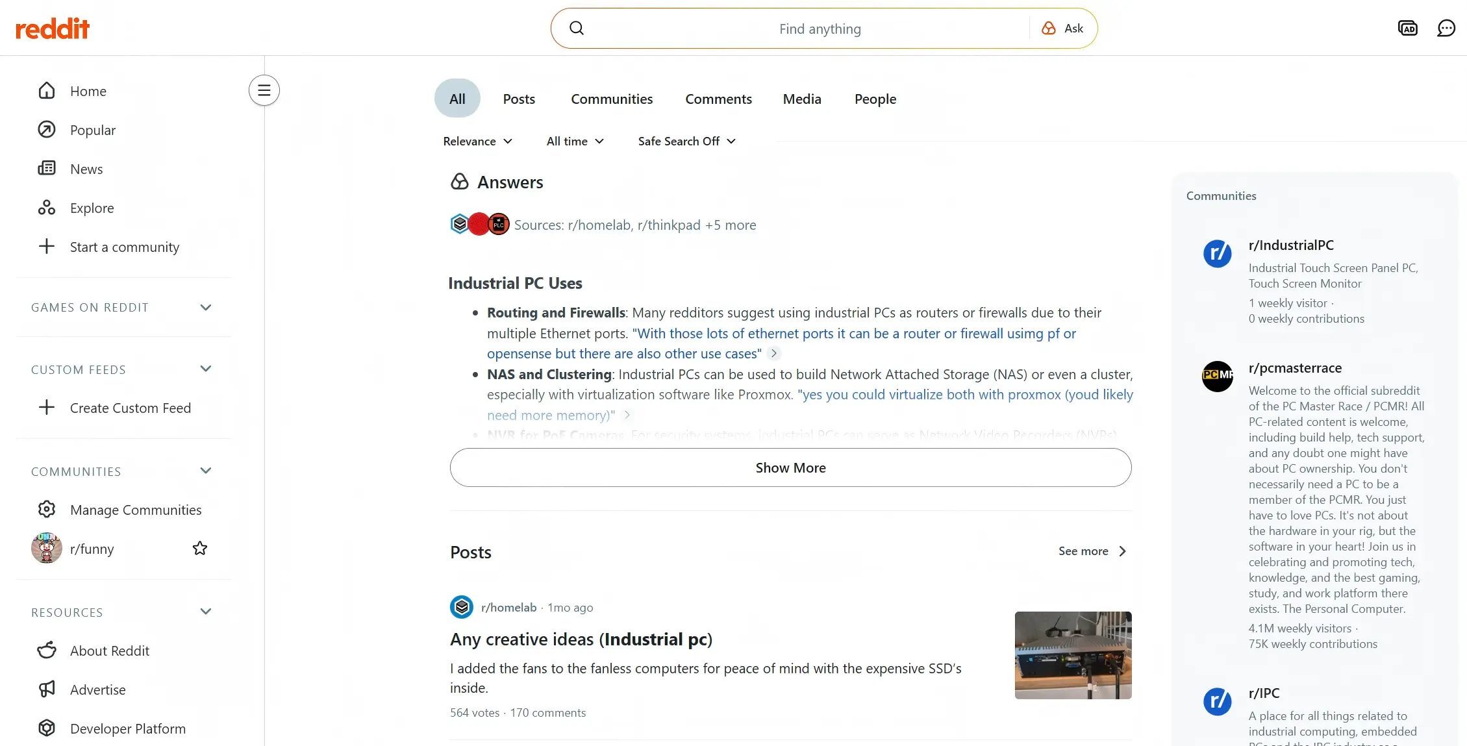Open the Safe Search Off dropdown
The width and height of the screenshot is (1467, 746).
[x=687, y=141]
